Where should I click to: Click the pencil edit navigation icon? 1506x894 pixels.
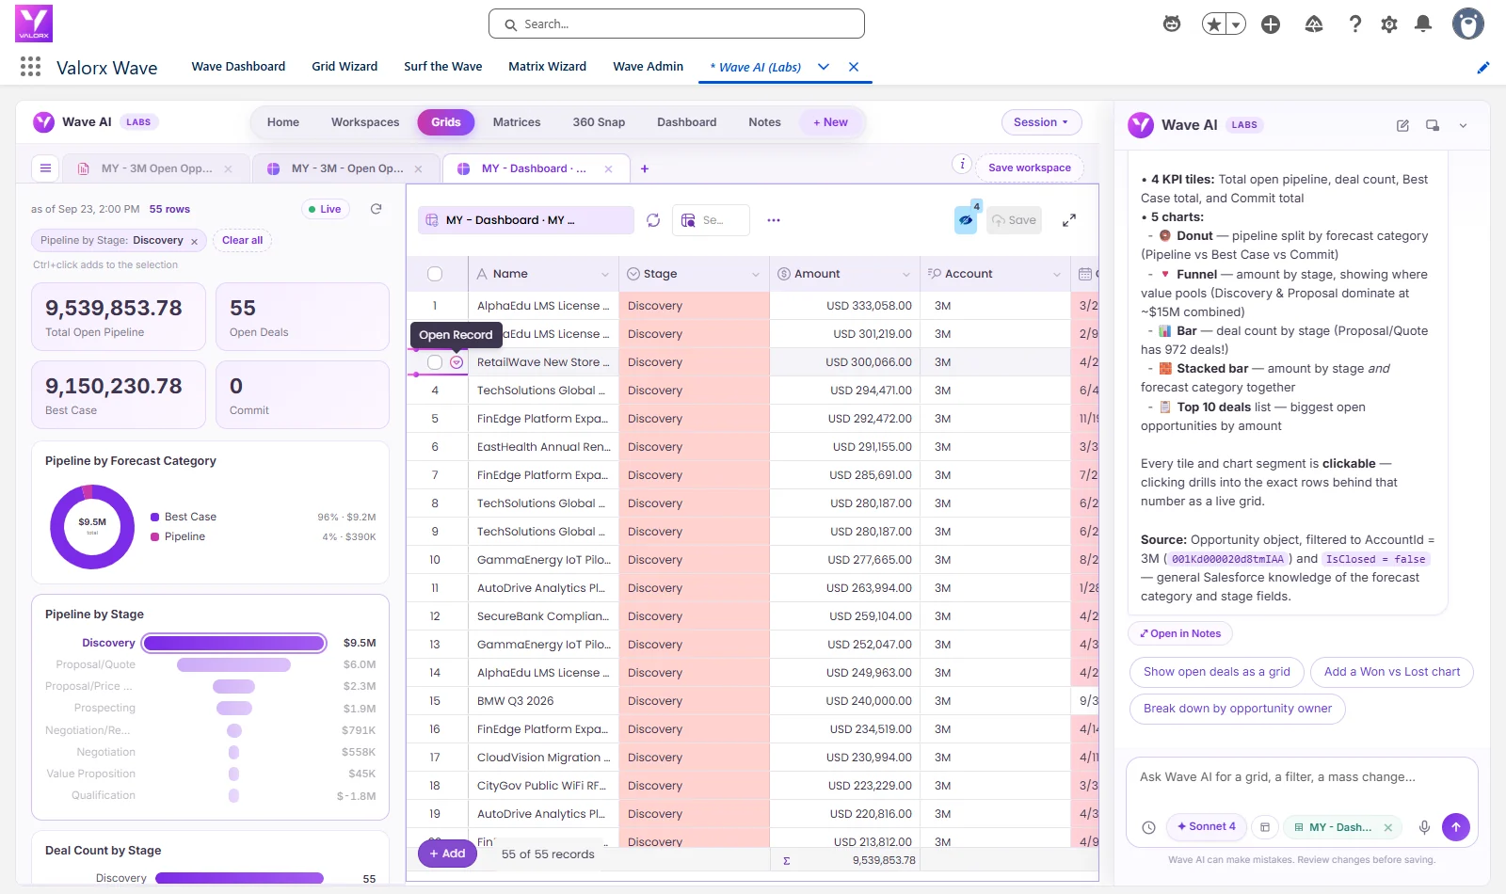point(1483,67)
